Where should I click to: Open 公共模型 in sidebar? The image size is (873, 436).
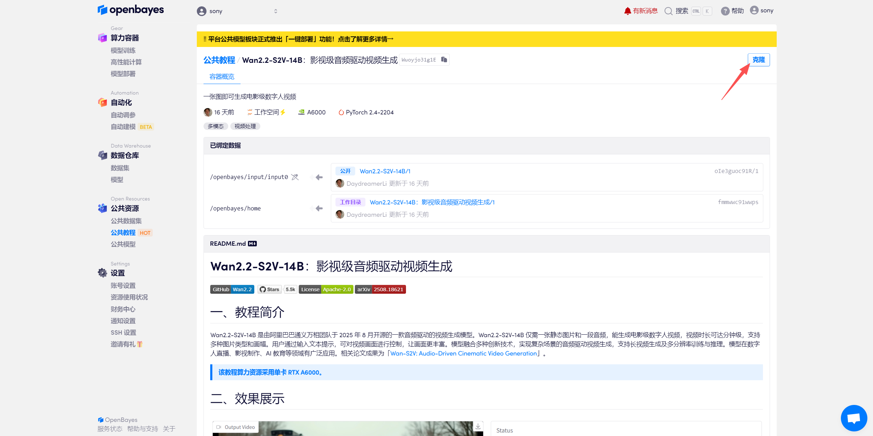(123, 244)
